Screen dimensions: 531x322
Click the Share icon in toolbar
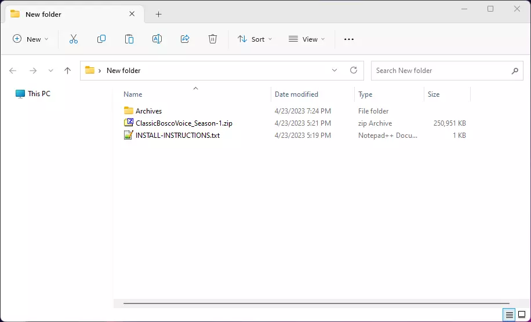(x=185, y=39)
